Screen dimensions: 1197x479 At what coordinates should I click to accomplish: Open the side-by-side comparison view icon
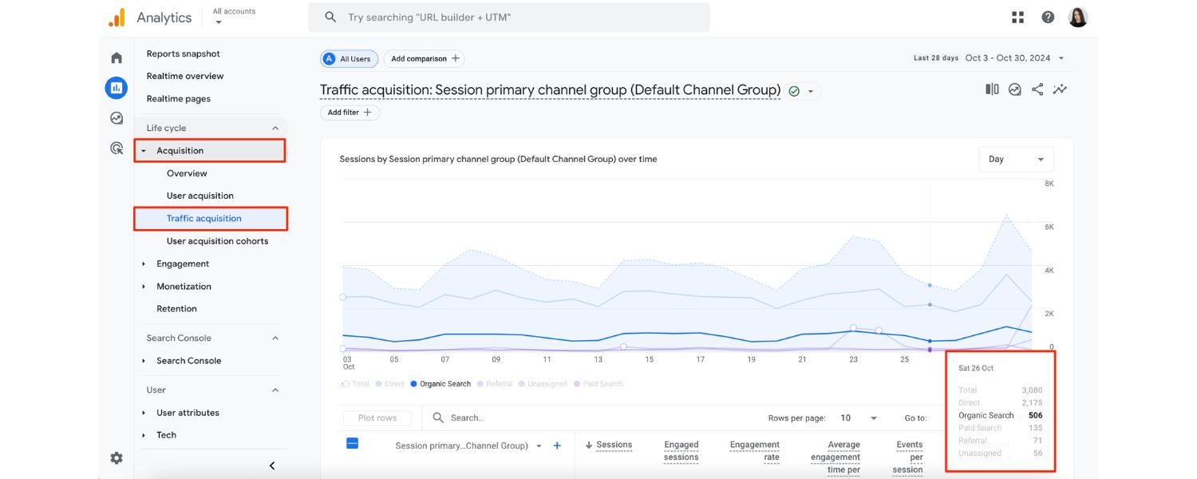pos(991,89)
